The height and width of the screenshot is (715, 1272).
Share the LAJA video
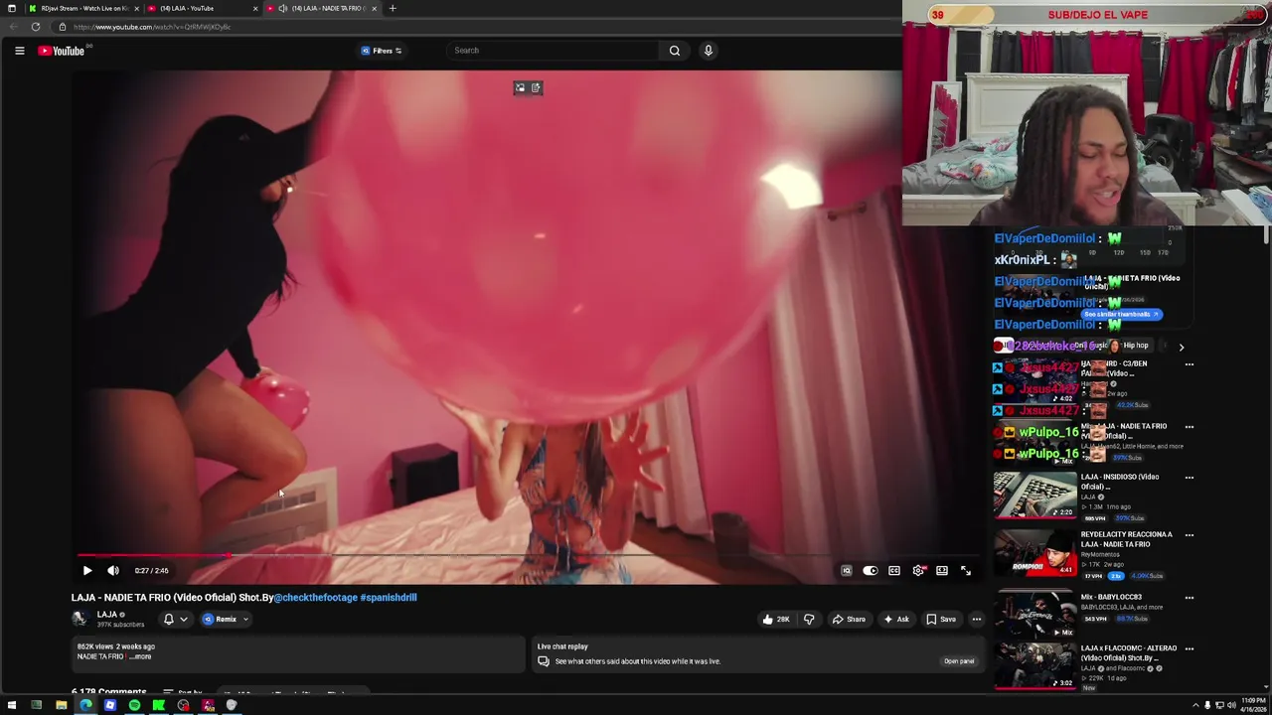coord(849,620)
